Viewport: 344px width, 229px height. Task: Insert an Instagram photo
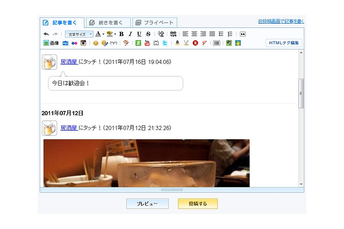coord(83,43)
